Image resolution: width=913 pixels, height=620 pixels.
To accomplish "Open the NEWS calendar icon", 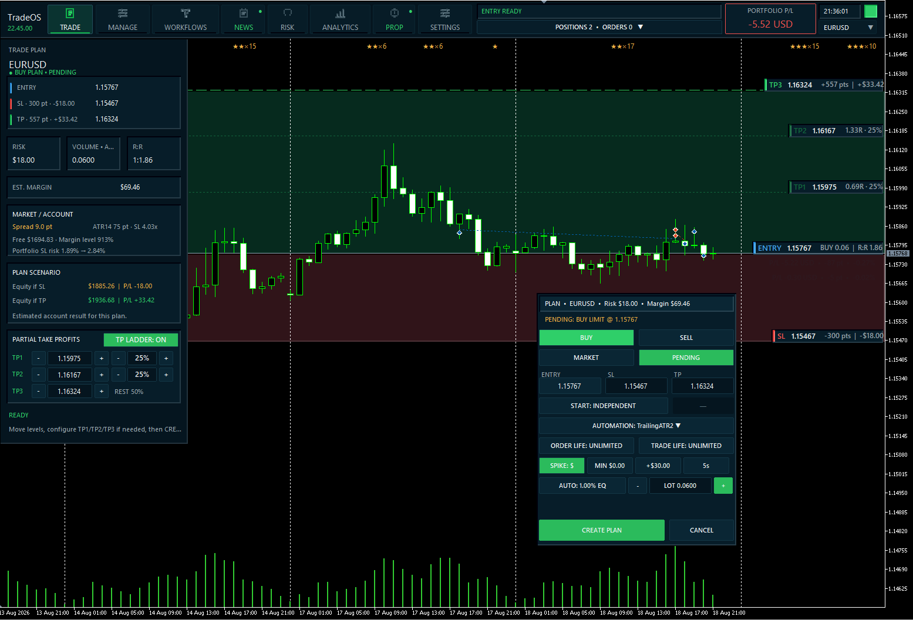I will pyautogui.click(x=244, y=14).
